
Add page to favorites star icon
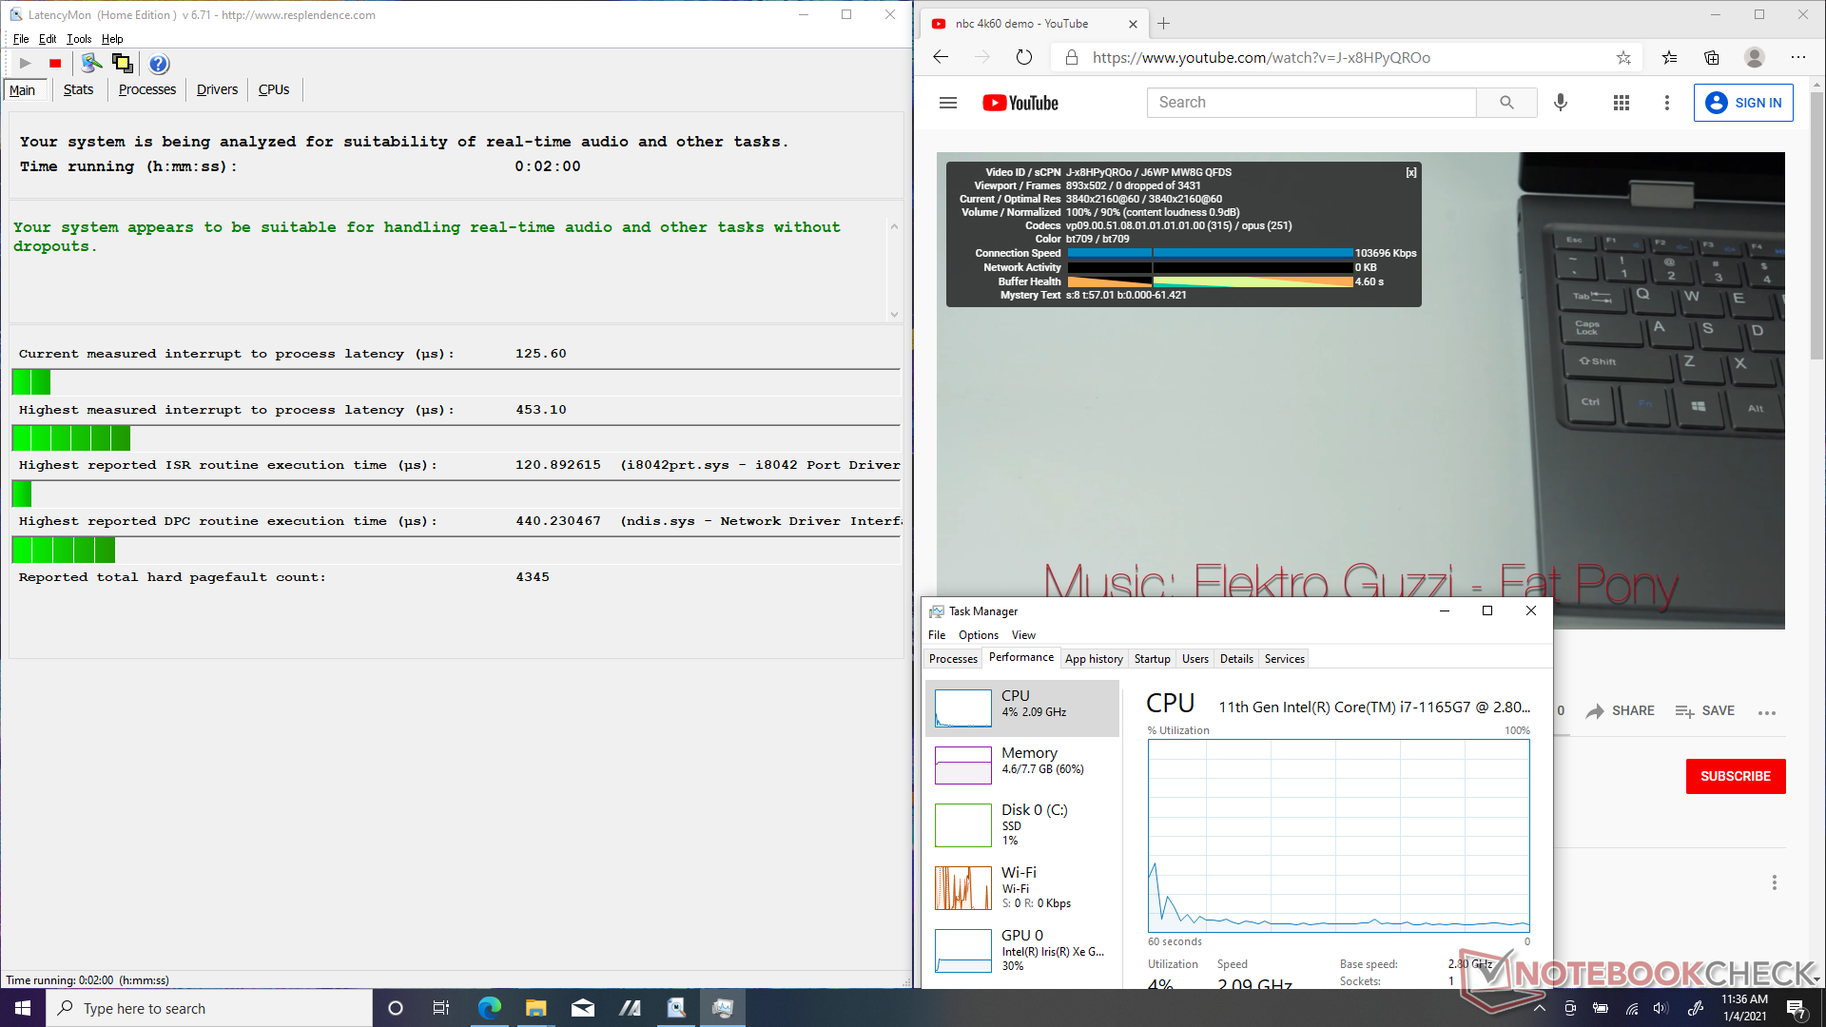(1623, 57)
